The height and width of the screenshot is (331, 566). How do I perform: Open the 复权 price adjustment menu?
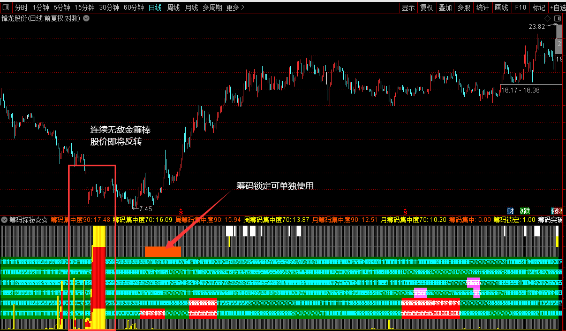[x=427, y=7]
